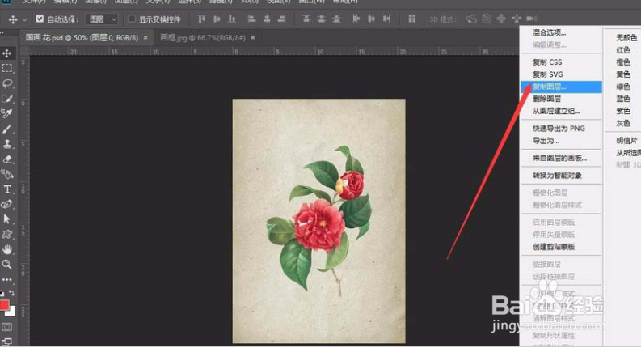Image resolution: width=641 pixels, height=348 pixels.
Task: Click Align Bottom Edges icon
Action: pos(232,19)
